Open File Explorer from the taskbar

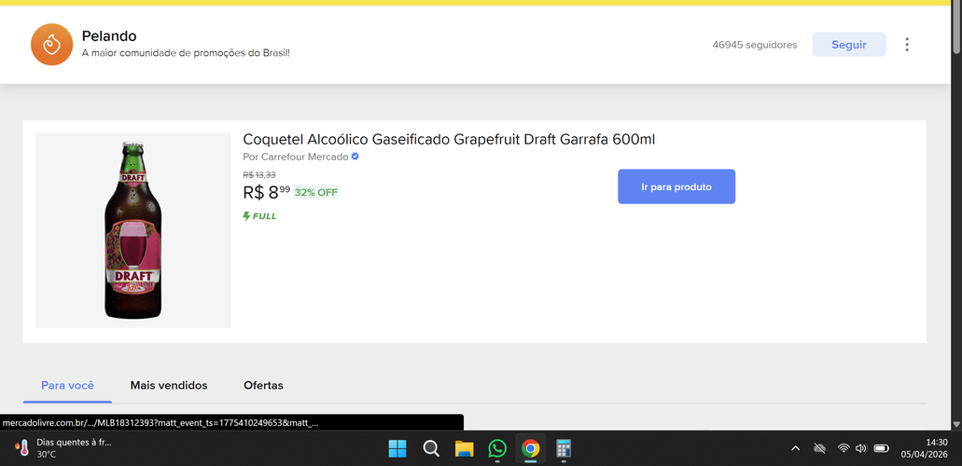pos(465,449)
